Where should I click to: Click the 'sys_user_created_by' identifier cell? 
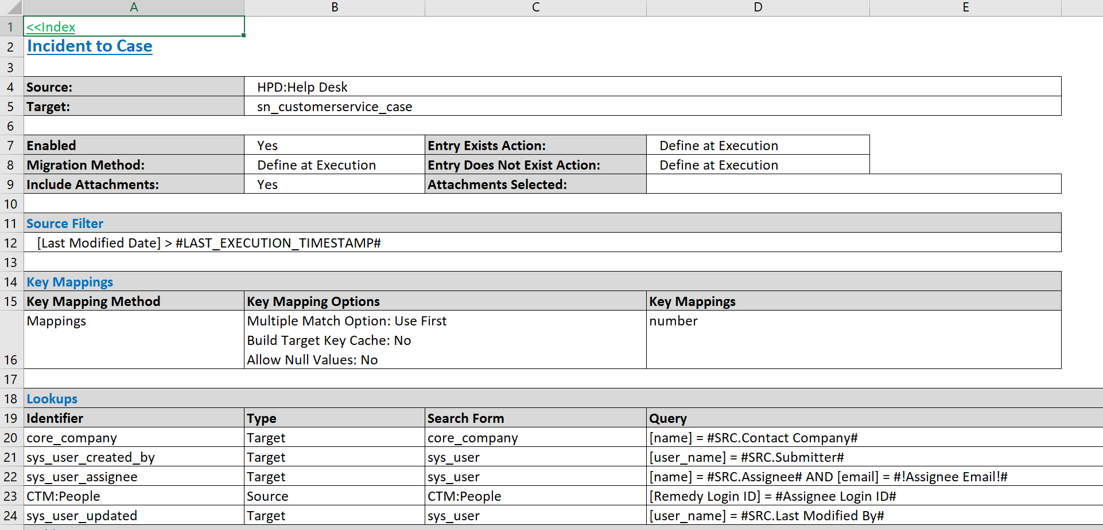[x=134, y=457]
